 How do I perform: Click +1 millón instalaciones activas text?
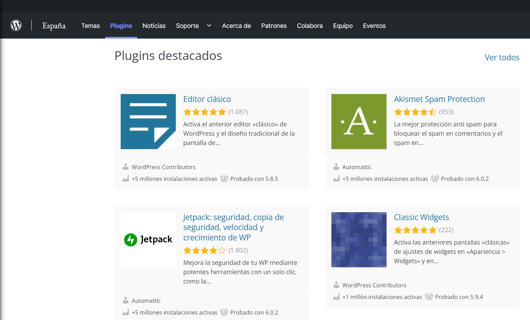tap(382, 297)
